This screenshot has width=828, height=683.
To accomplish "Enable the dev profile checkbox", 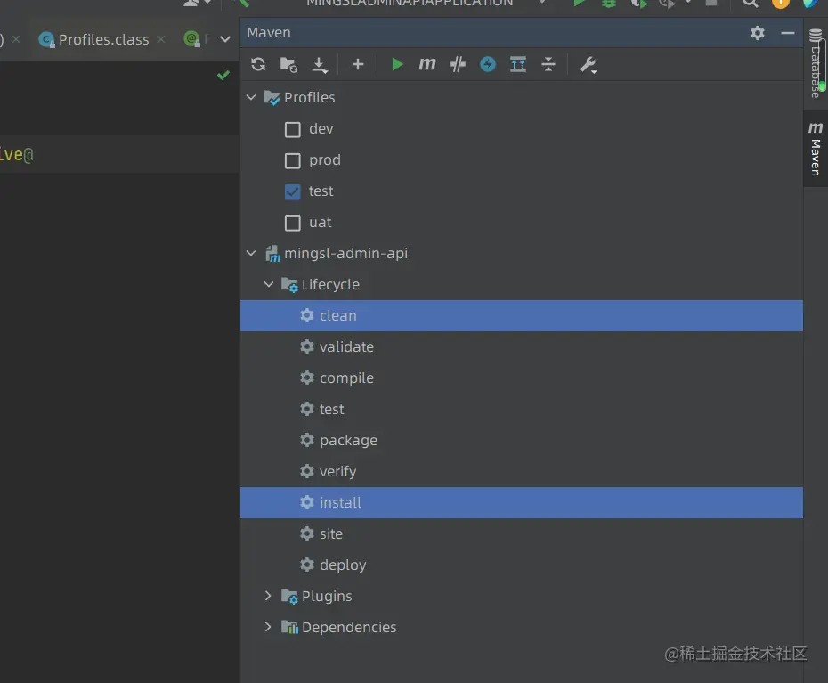I will 293,129.
